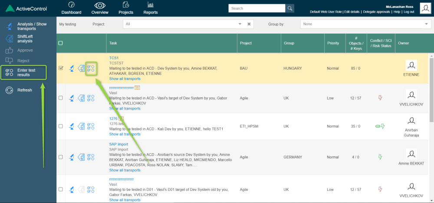Toggle the select-all checkbox in table header
Viewport: 434px width, 203px height.
(x=61, y=43)
